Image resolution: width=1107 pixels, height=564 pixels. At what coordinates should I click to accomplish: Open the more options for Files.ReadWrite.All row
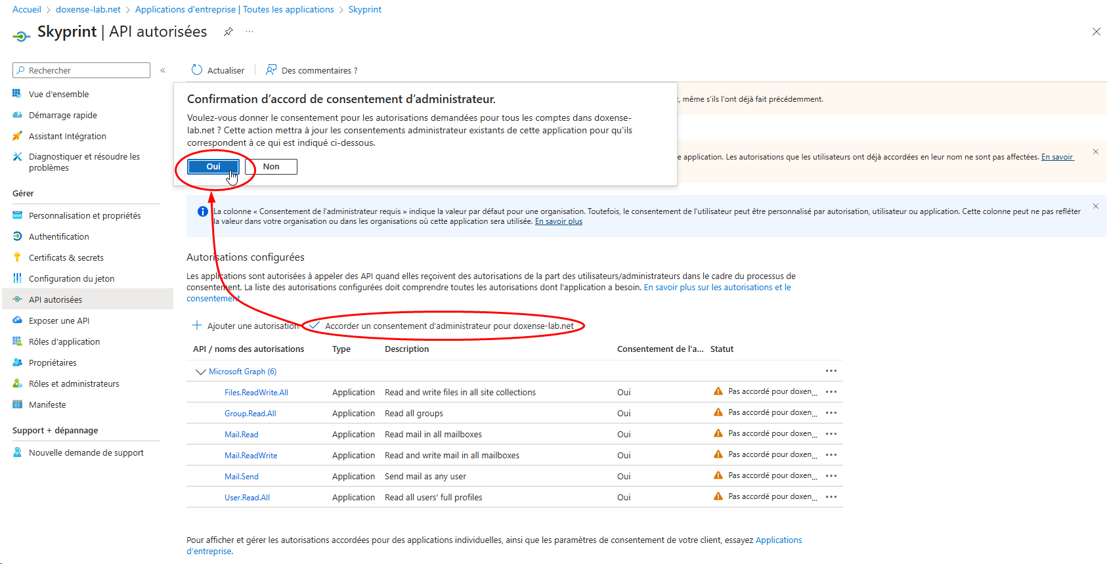(831, 392)
